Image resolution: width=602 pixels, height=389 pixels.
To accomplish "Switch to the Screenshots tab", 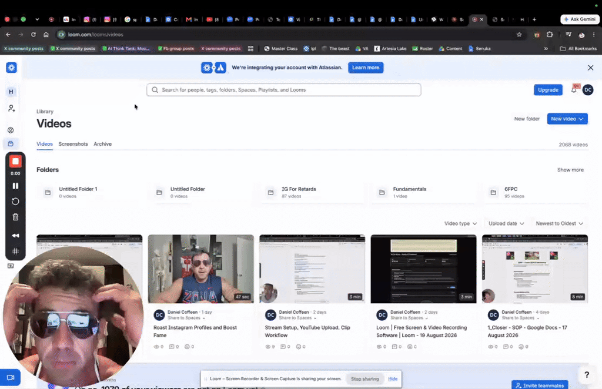I will coord(73,144).
